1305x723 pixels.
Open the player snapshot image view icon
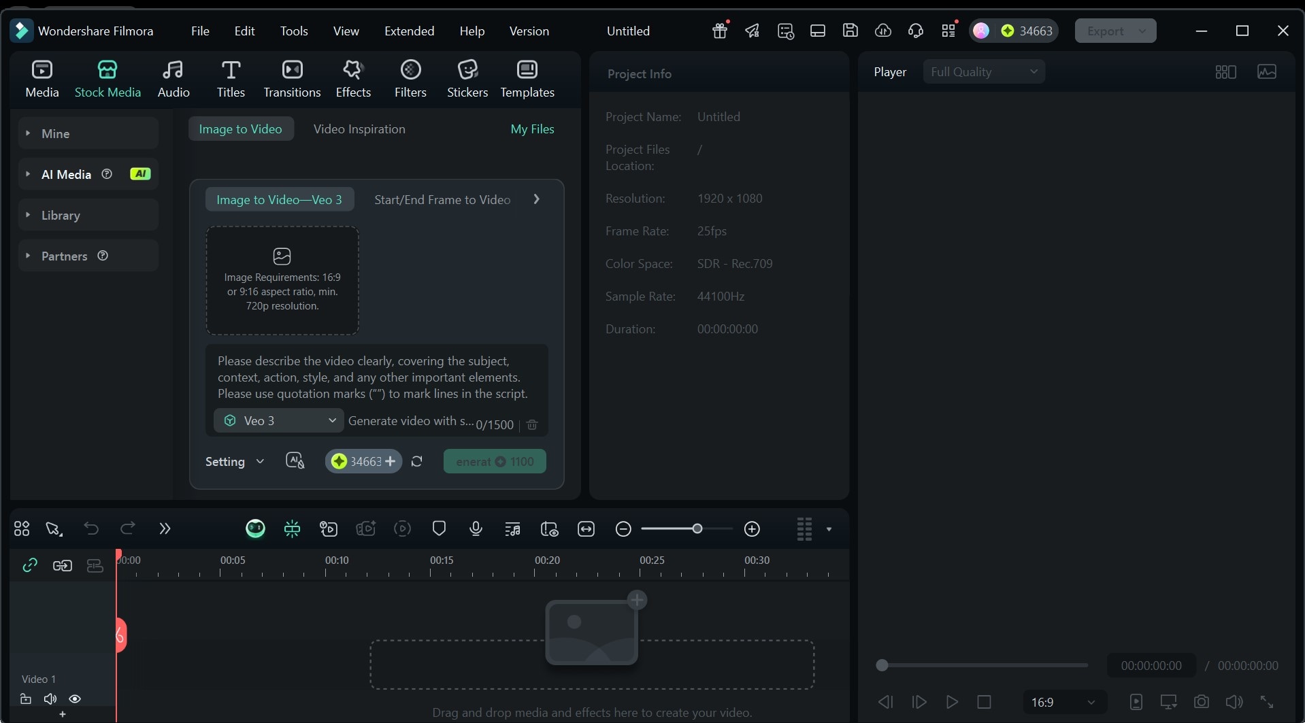[1267, 71]
